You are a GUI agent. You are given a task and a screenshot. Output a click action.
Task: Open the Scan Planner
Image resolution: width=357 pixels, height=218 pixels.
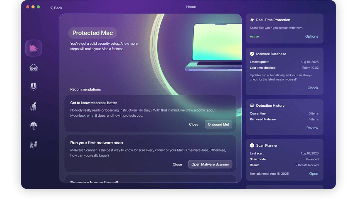(x=314, y=174)
